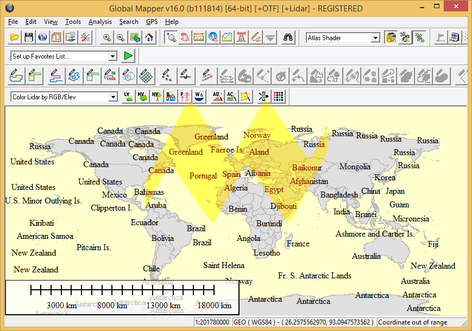
Task: Click the create line feature pencil icon
Action: (x=56, y=75)
